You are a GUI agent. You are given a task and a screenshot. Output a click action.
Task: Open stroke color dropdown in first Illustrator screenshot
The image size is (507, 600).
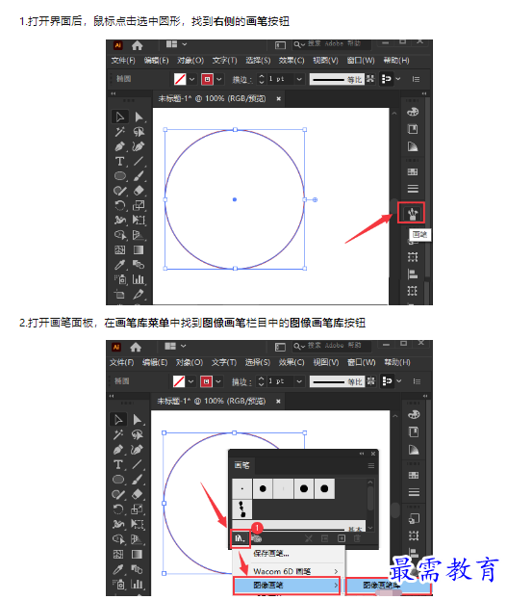click(x=219, y=79)
